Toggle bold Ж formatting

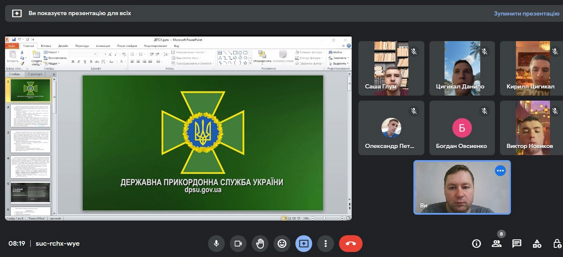73,62
